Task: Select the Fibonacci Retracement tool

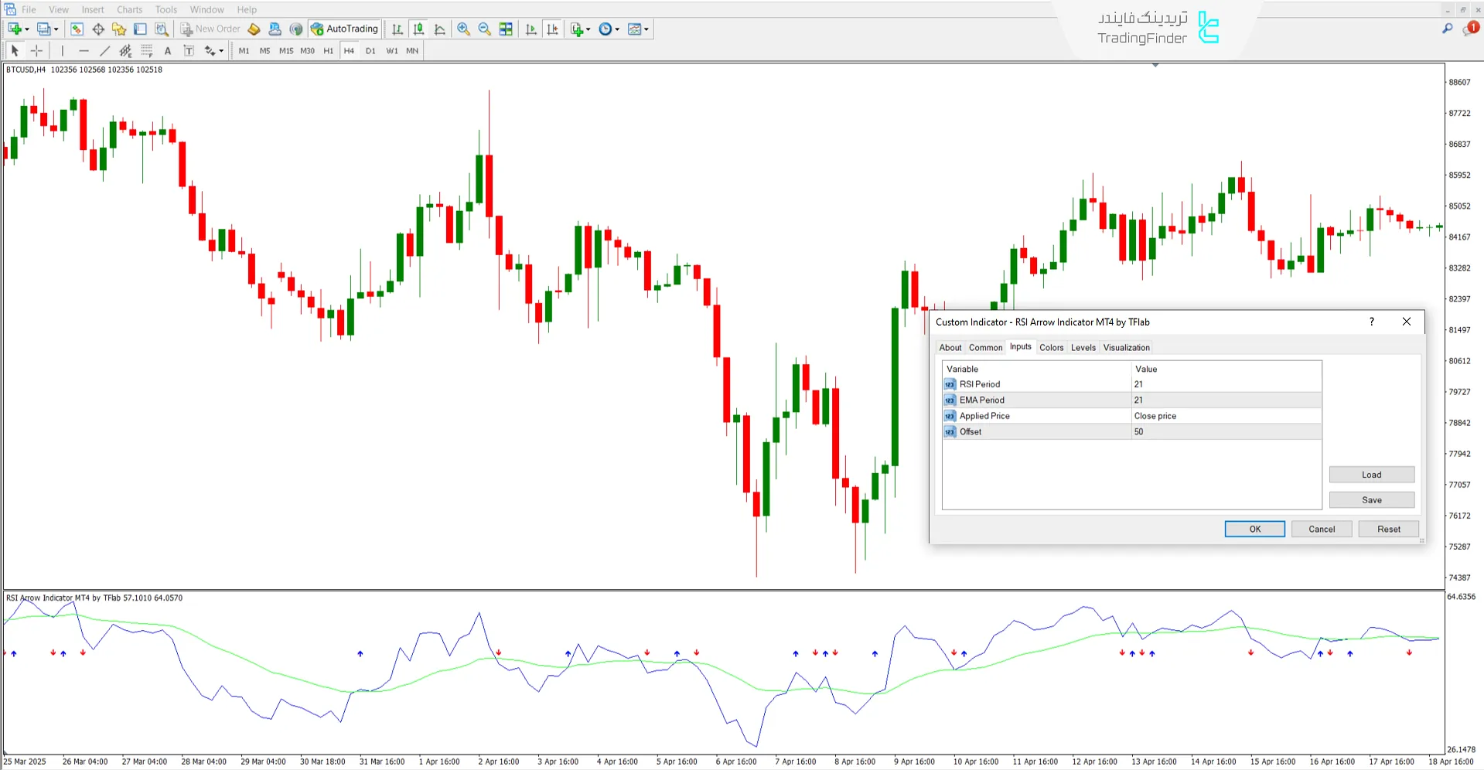Action: (147, 50)
